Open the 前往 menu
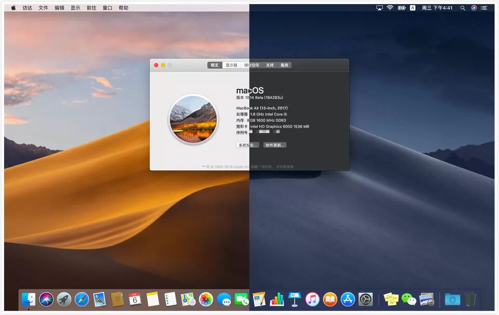 click(91, 8)
